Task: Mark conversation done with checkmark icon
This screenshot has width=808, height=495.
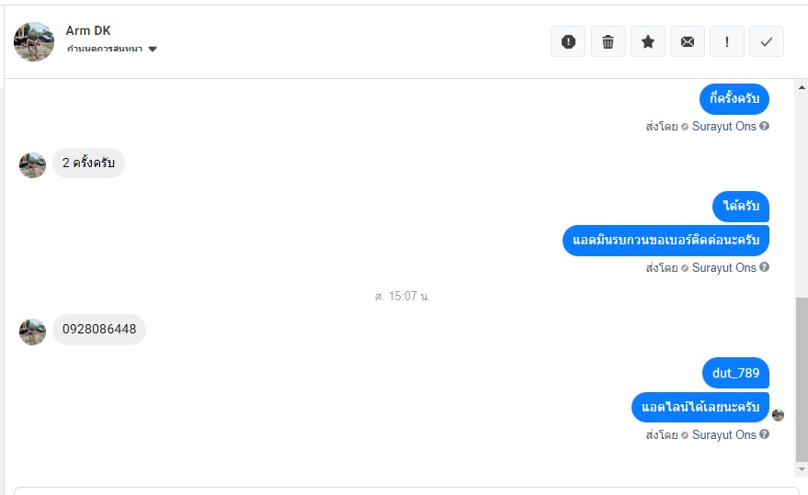Action: 767,41
